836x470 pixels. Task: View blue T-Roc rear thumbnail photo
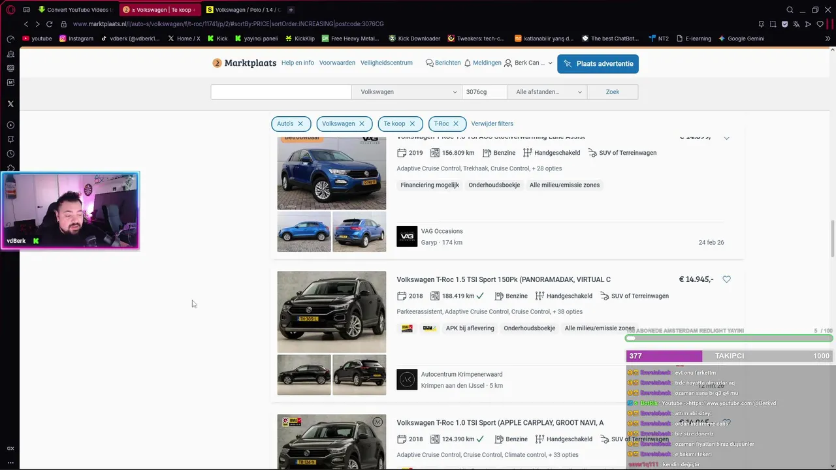point(359,232)
